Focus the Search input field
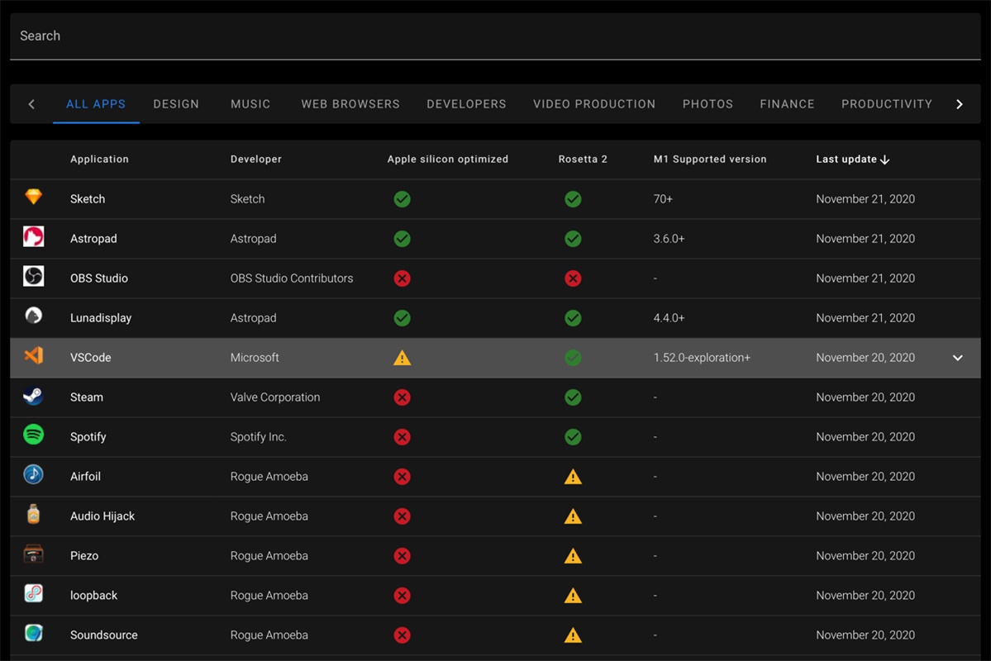This screenshot has width=991, height=661. pos(496,36)
